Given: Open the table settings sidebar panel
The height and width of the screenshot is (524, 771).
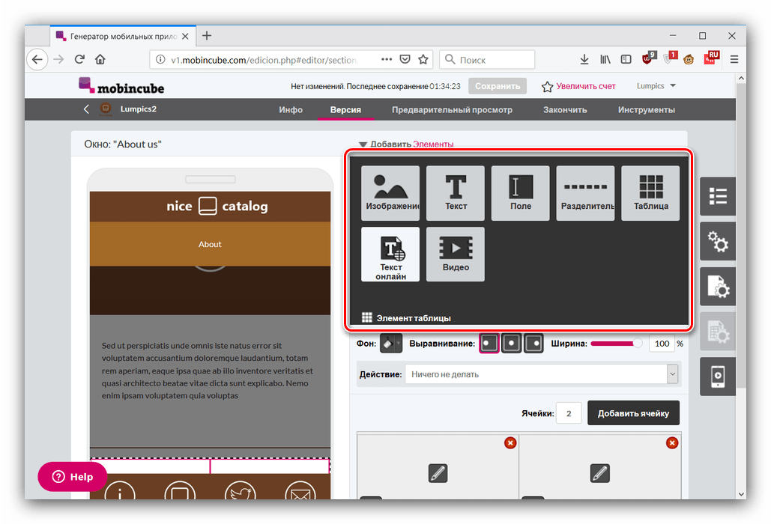Looking at the screenshot, I should click(x=718, y=332).
